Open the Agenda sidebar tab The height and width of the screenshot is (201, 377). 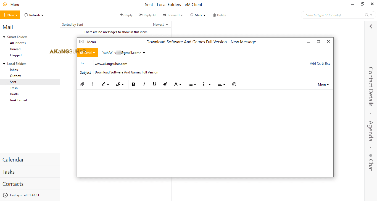(x=371, y=131)
